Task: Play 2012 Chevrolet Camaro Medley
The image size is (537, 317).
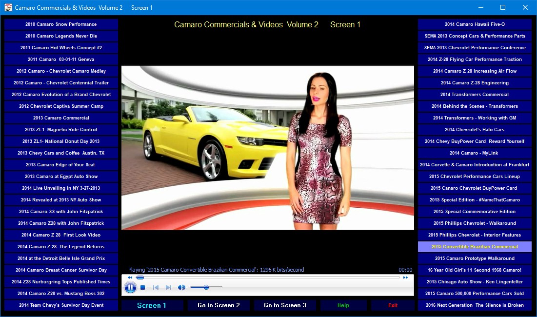Action: pos(61,71)
